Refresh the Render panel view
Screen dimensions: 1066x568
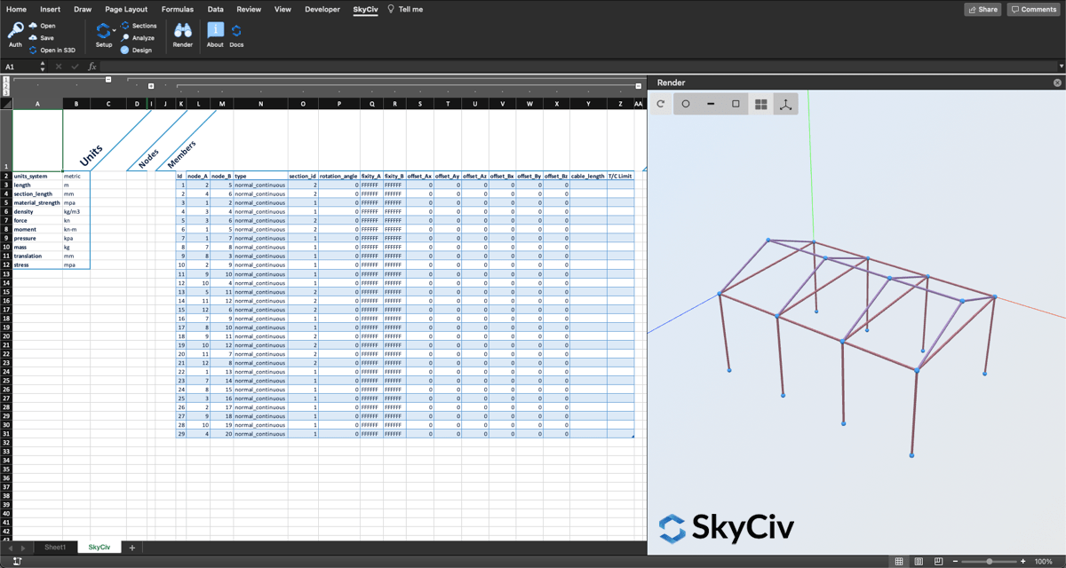pos(660,104)
